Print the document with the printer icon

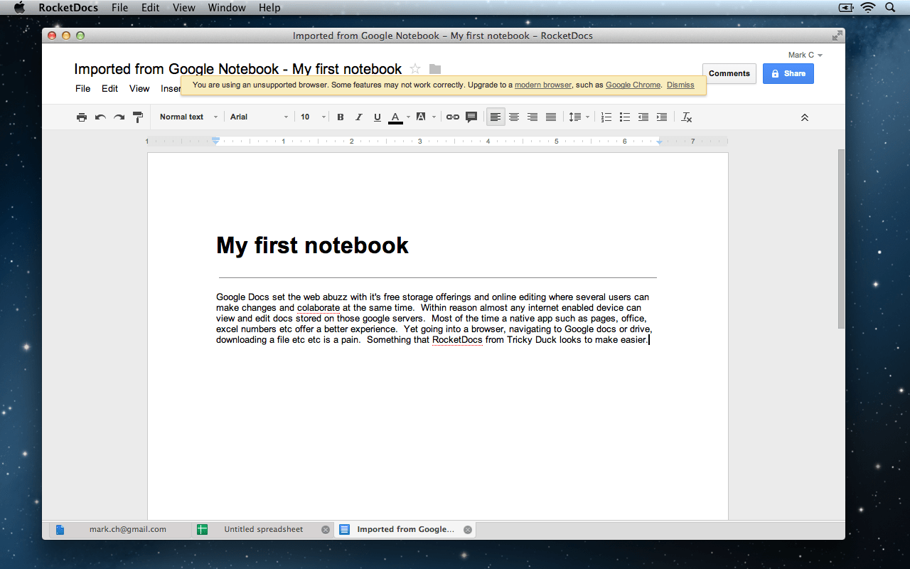pos(82,117)
